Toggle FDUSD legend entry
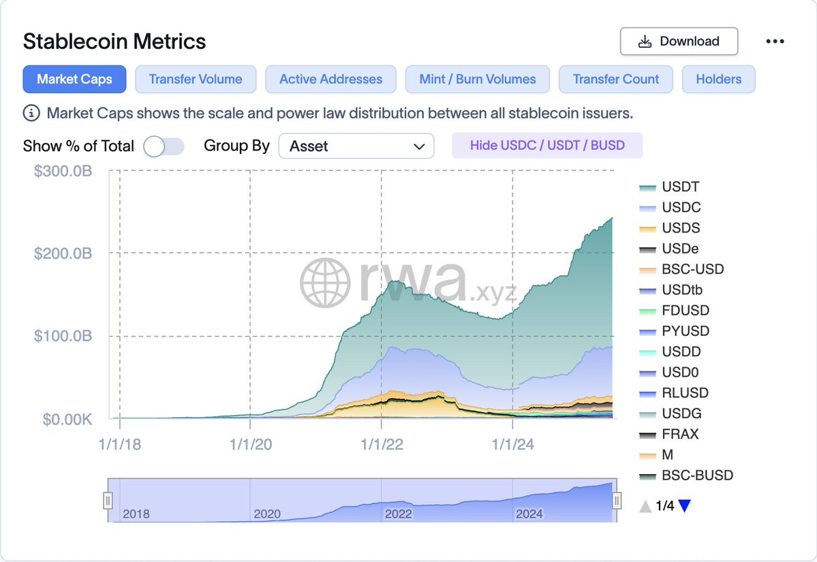 pyautogui.click(x=674, y=311)
